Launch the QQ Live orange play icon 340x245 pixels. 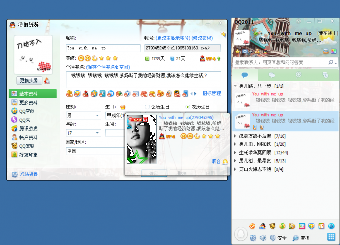(x=292, y=226)
